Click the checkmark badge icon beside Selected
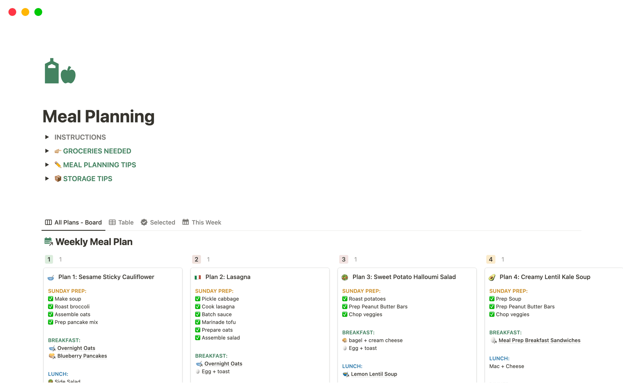 (144, 222)
